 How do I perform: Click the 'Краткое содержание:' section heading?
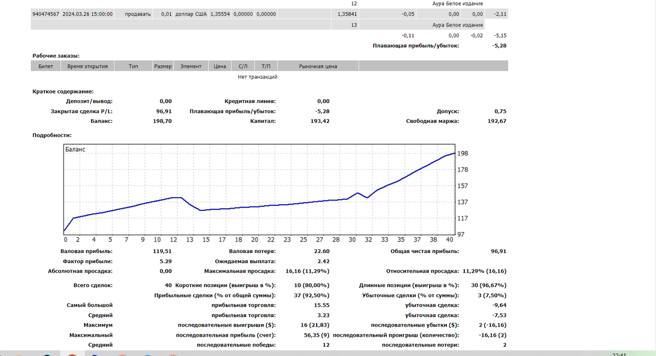pyautogui.click(x=63, y=91)
